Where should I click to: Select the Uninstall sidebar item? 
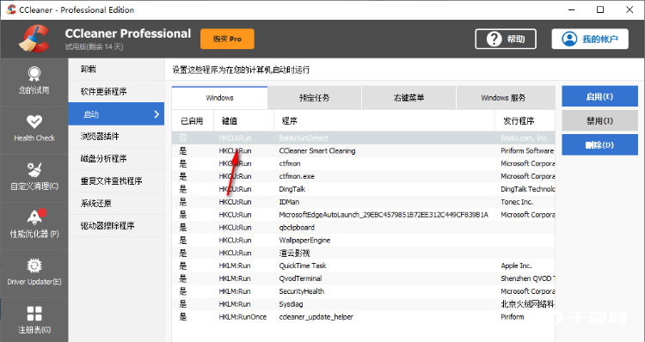coord(116,70)
